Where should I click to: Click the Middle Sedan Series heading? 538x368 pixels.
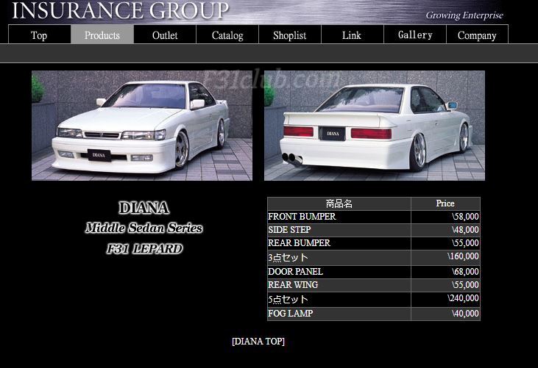click(x=144, y=228)
